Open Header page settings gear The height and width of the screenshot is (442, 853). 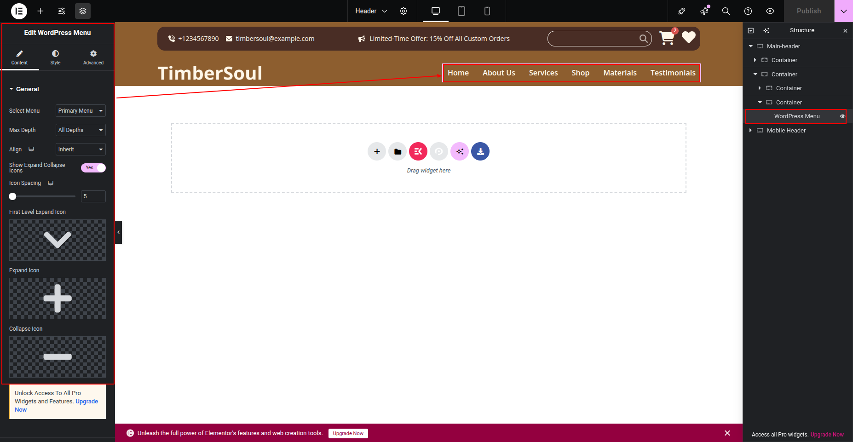[x=403, y=11]
